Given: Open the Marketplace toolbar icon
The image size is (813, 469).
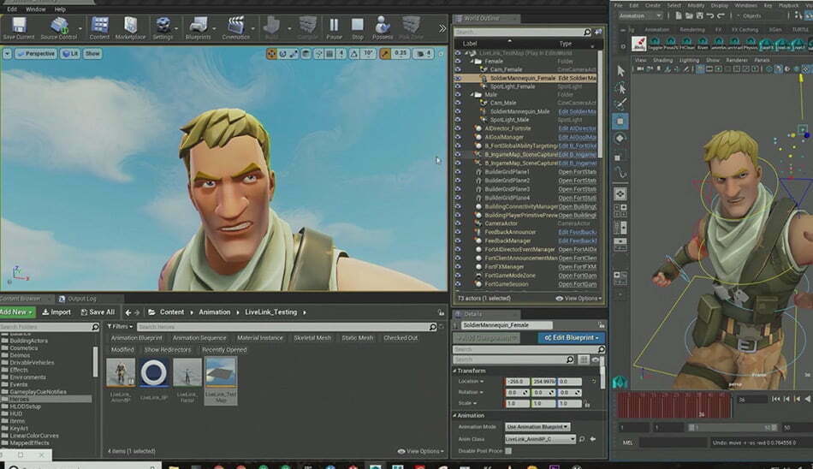Looking at the screenshot, I should (130, 28).
